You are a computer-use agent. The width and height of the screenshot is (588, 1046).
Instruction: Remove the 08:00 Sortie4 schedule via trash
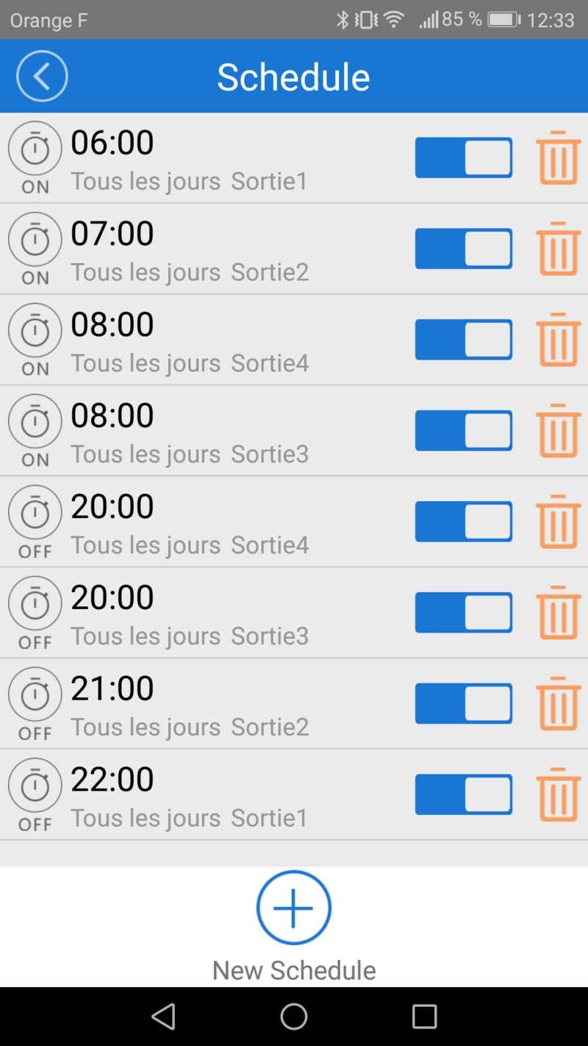point(558,340)
